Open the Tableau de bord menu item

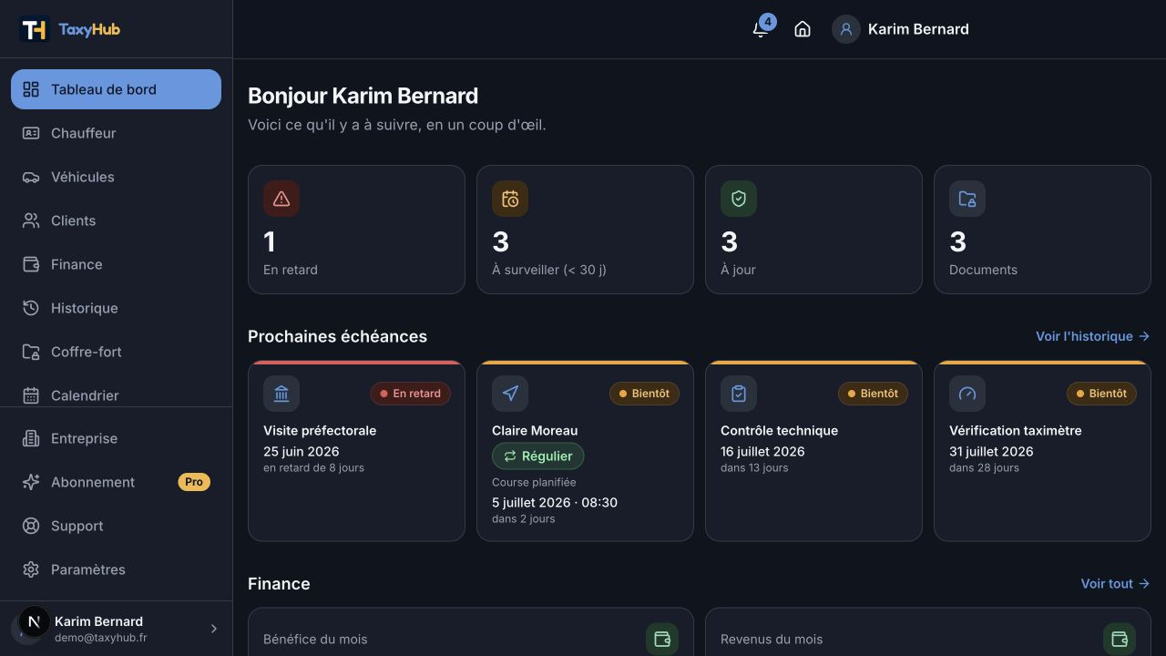coord(116,89)
